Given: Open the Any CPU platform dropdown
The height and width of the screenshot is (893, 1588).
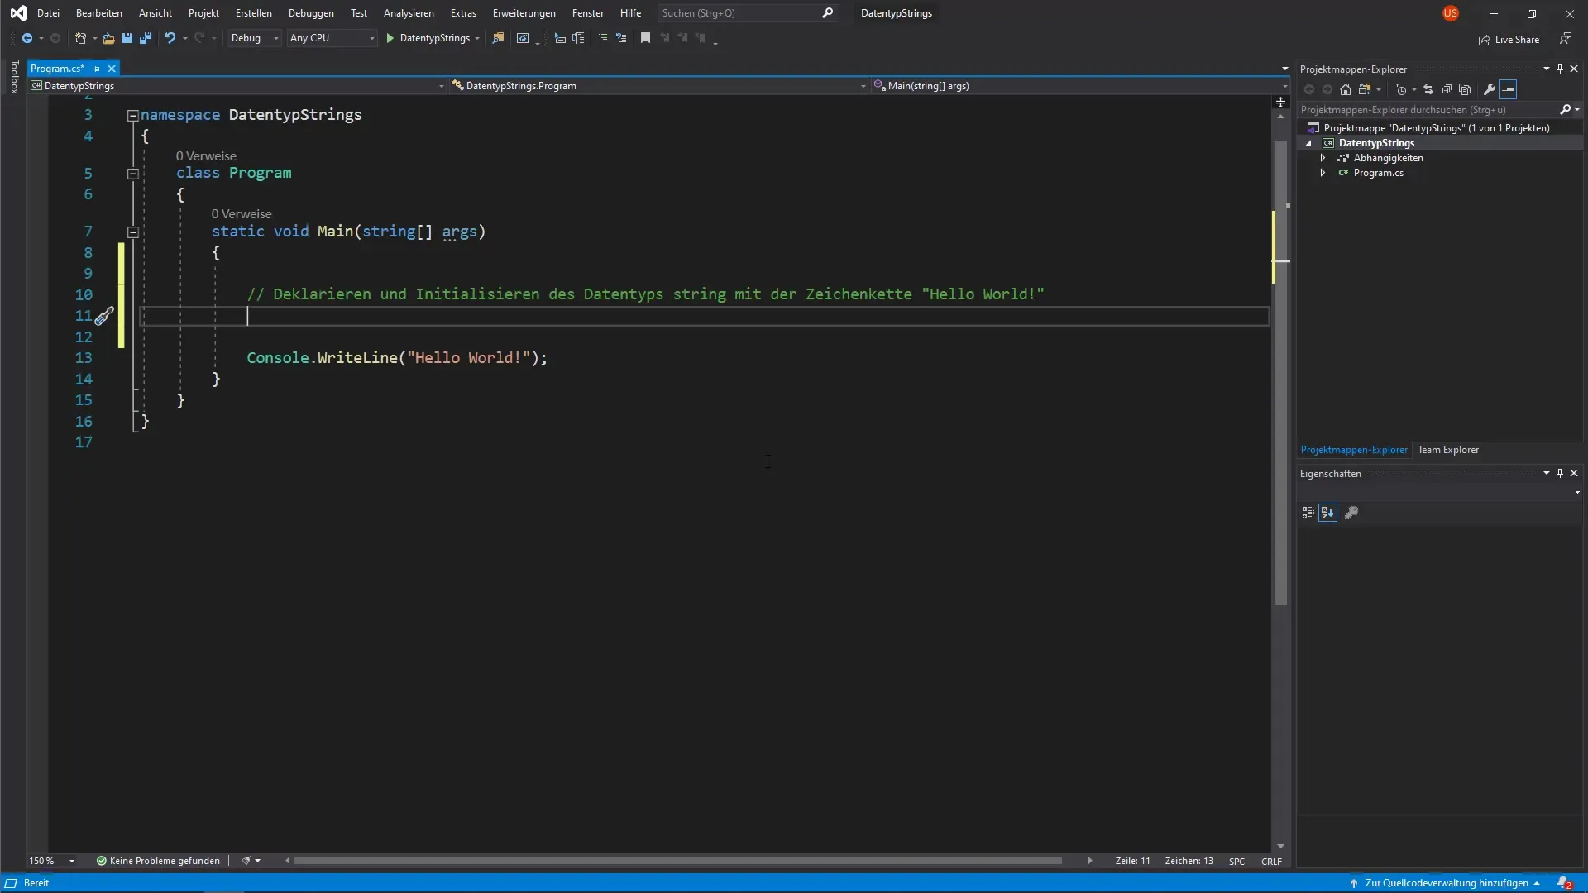Looking at the screenshot, I should 332,38.
